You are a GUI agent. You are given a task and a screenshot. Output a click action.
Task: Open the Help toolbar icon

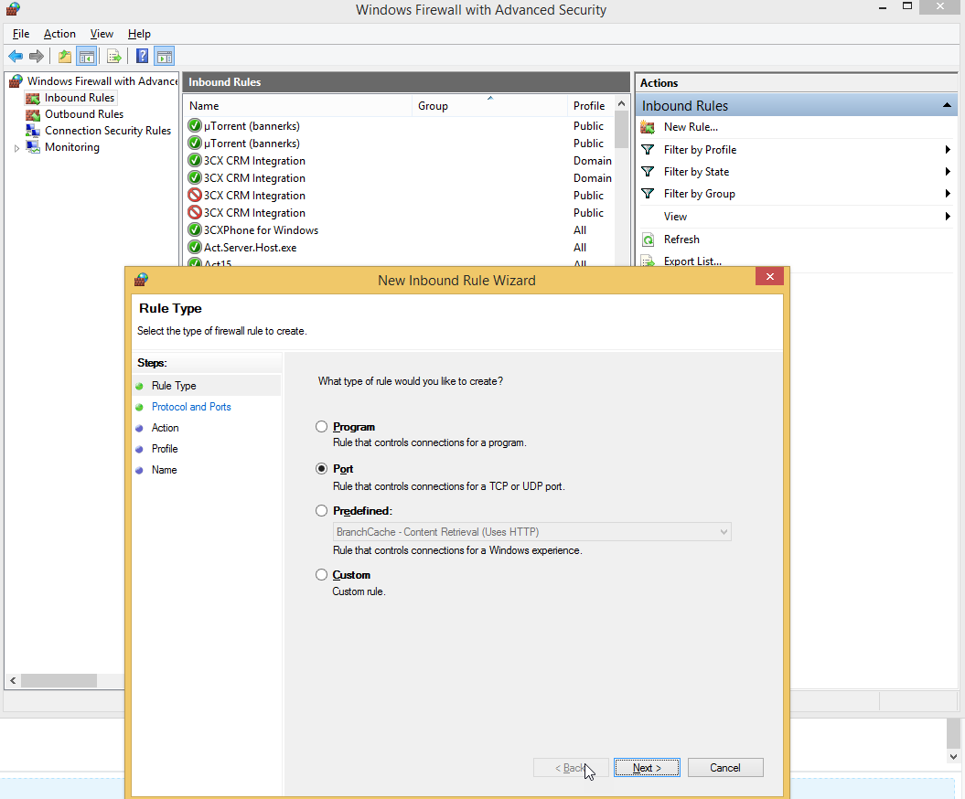pyautogui.click(x=142, y=57)
